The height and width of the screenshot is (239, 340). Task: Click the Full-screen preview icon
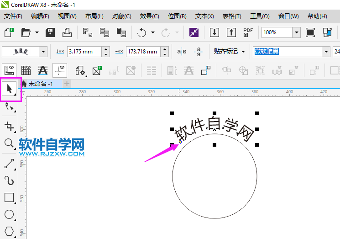pos(310,32)
